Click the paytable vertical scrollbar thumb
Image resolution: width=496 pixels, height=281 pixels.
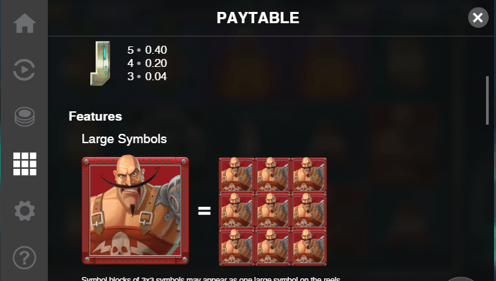(487, 100)
